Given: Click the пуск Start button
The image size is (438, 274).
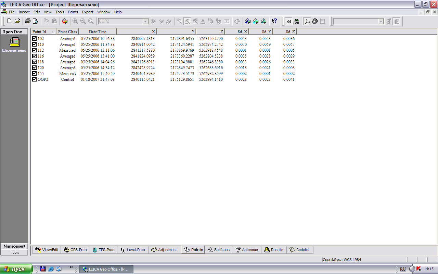Looking at the screenshot, I should point(16,269).
